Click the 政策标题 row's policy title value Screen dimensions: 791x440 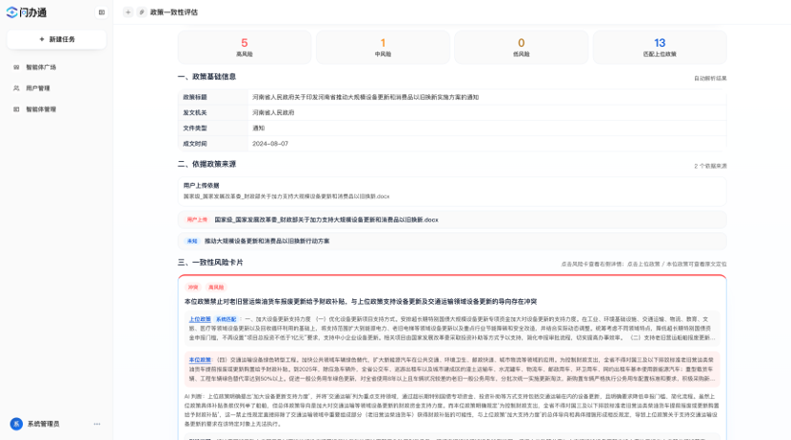tap(366, 97)
